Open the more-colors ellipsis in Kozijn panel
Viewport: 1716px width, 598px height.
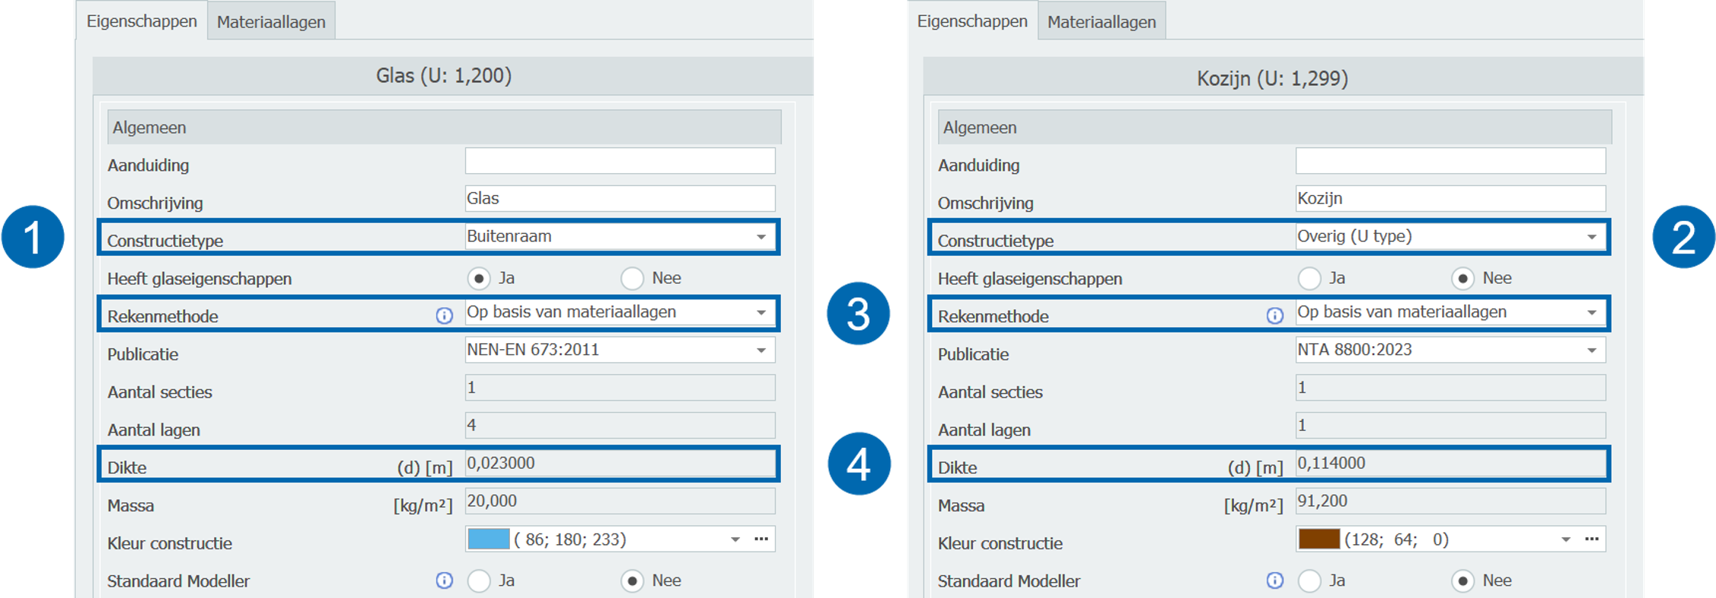[1592, 539]
